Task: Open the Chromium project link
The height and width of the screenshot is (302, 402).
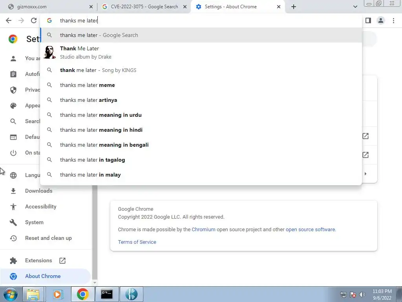Action: click(203, 229)
